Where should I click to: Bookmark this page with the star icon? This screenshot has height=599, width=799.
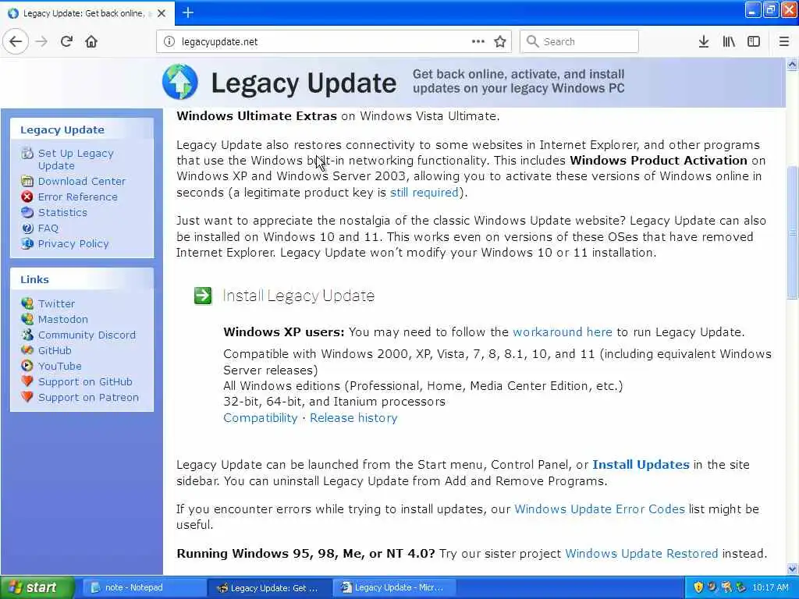click(x=500, y=42)
